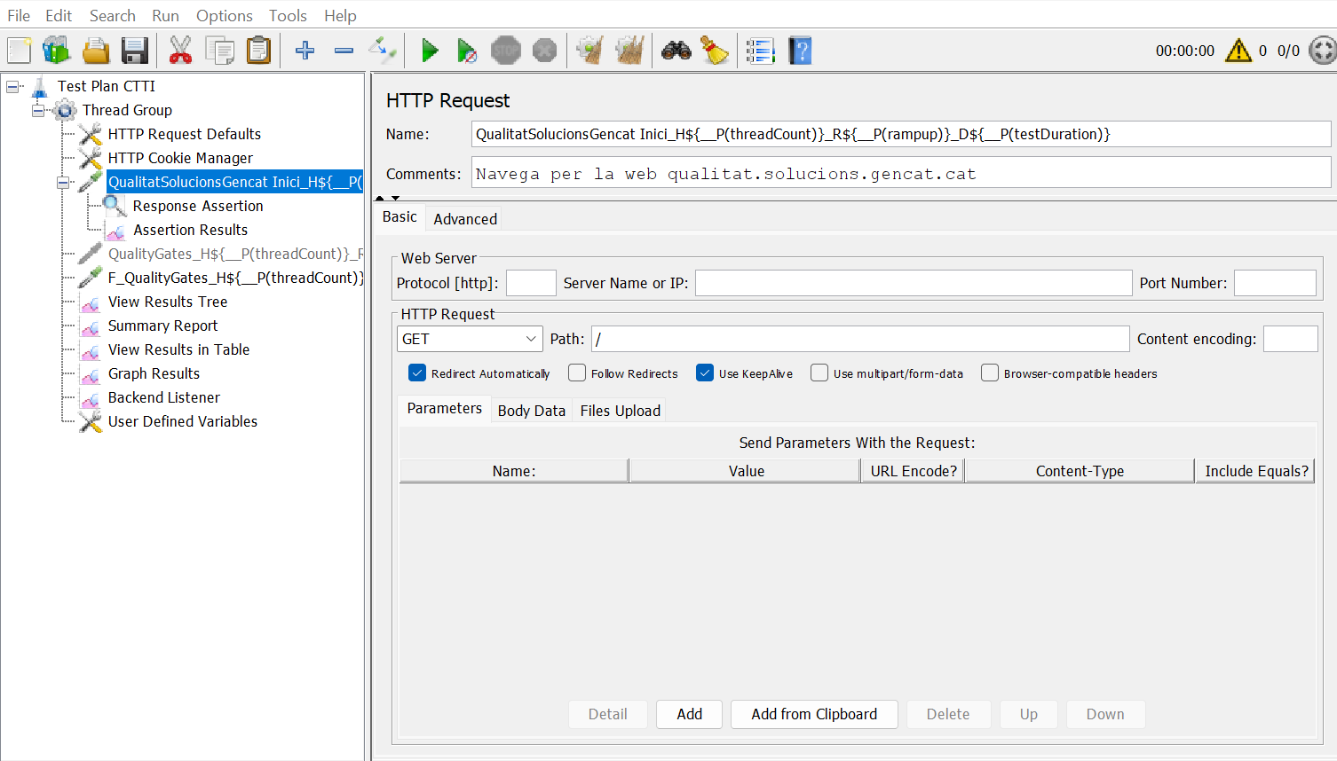The width and height of the screenshot is (1337, 761).
Task: Open the GET method dropdown
Action: 470,339
